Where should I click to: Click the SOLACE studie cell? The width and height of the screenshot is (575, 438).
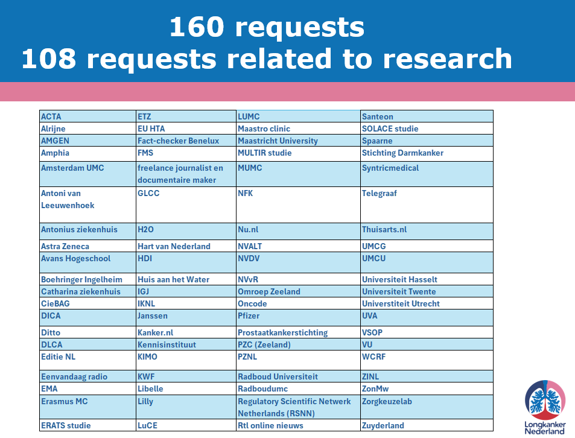(427, 129)
